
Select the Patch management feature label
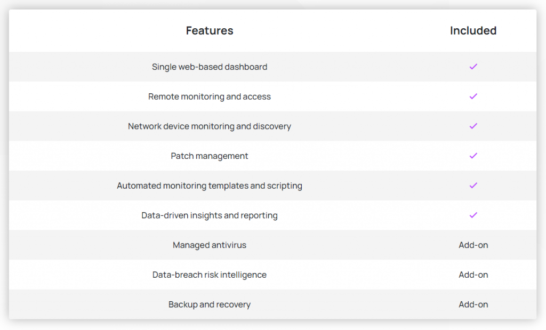coord(210,156)
